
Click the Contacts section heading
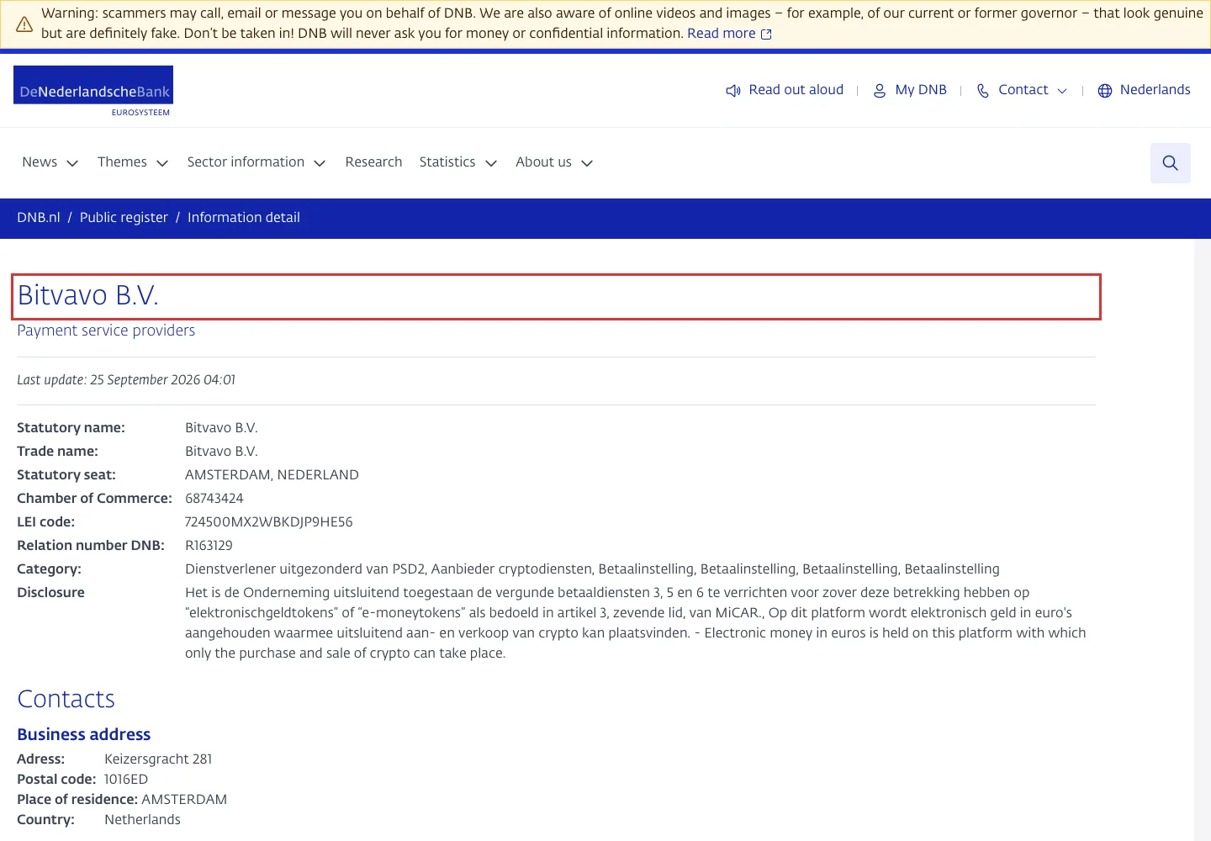coord(66,699)
